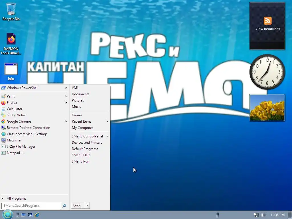Click the Calculator label text

tap(15, 109)
